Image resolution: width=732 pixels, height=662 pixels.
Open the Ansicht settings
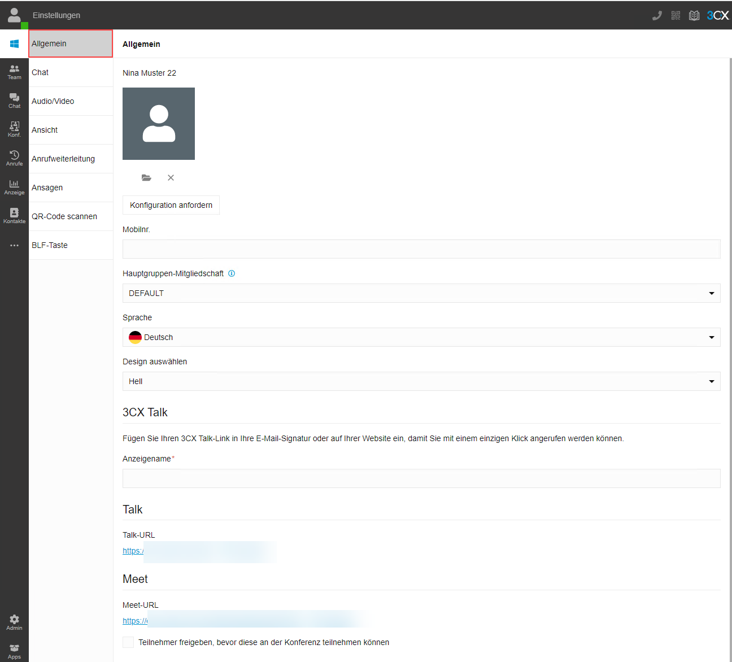tap(71, 130)
